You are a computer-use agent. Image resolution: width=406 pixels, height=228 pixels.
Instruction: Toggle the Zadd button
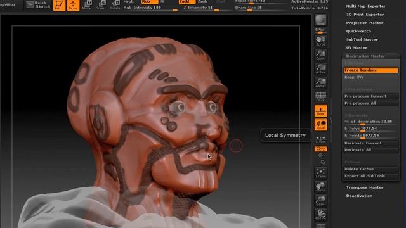click(187, 1)
